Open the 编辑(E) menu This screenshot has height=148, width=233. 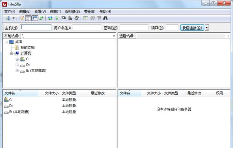point(25,11)
